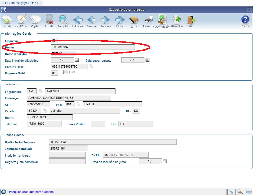Click the Empresa Matriz field 01
The height and width of the screenshot is (196, 255).
tap(54, 73)
